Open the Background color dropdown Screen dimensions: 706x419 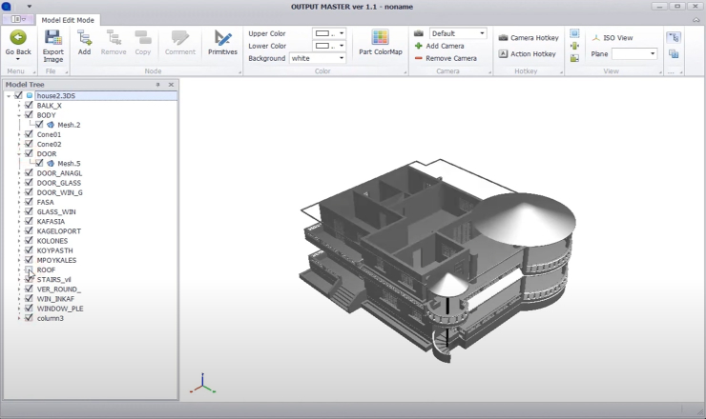click(x=317, y=58)
